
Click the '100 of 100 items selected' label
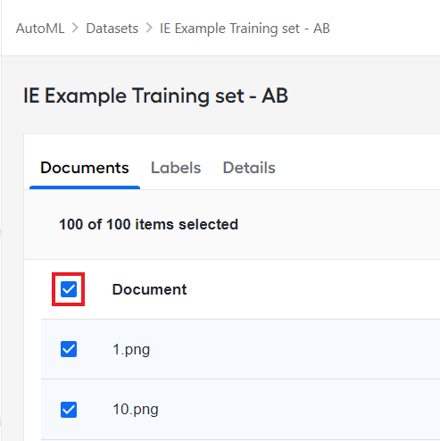(x=148, y=224)
